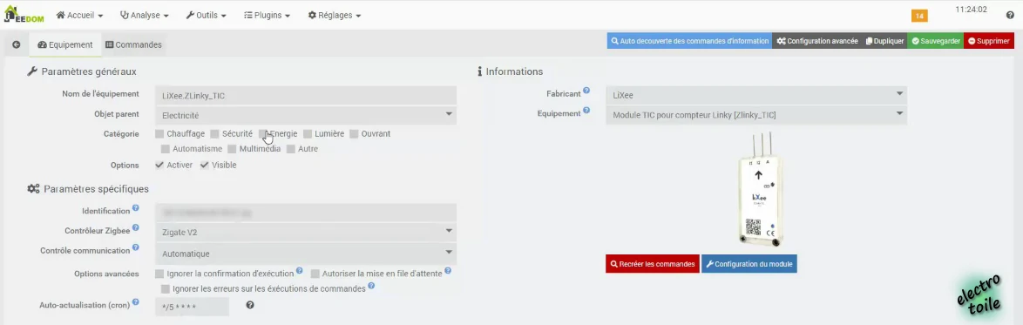Click the Nom de l'équipement field
The width and height of the screenshot is (1023, 325).
click(305, 95)
